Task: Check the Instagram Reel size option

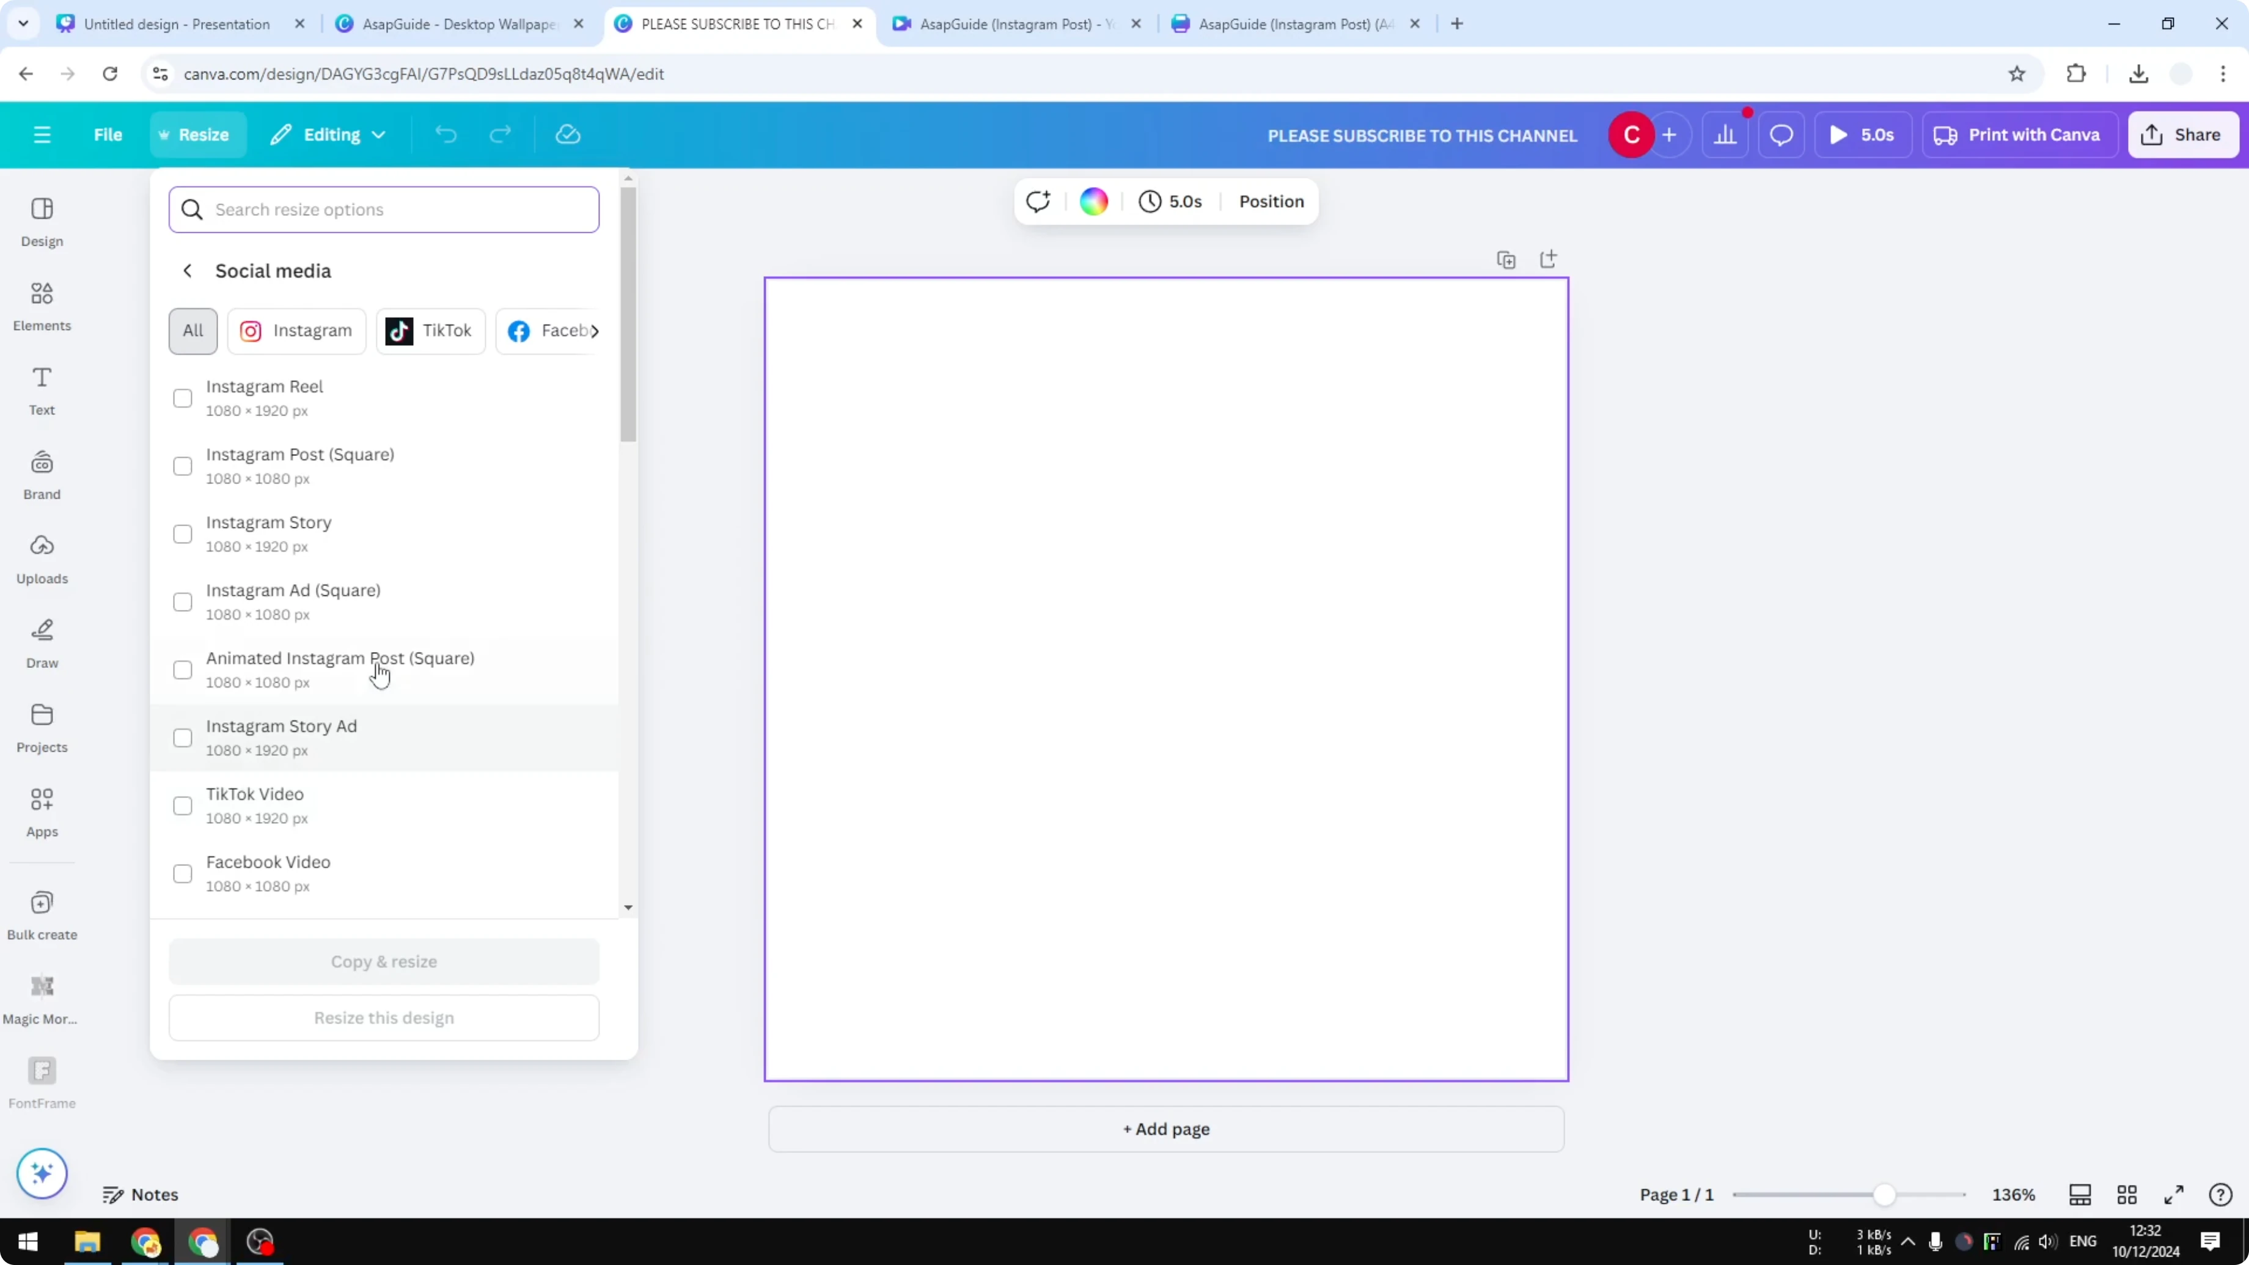Action: click(183, 397)
